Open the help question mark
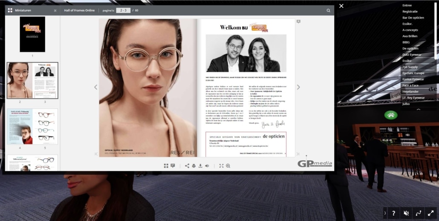Screen dimensions: 439x221 (x=393, y=213)
